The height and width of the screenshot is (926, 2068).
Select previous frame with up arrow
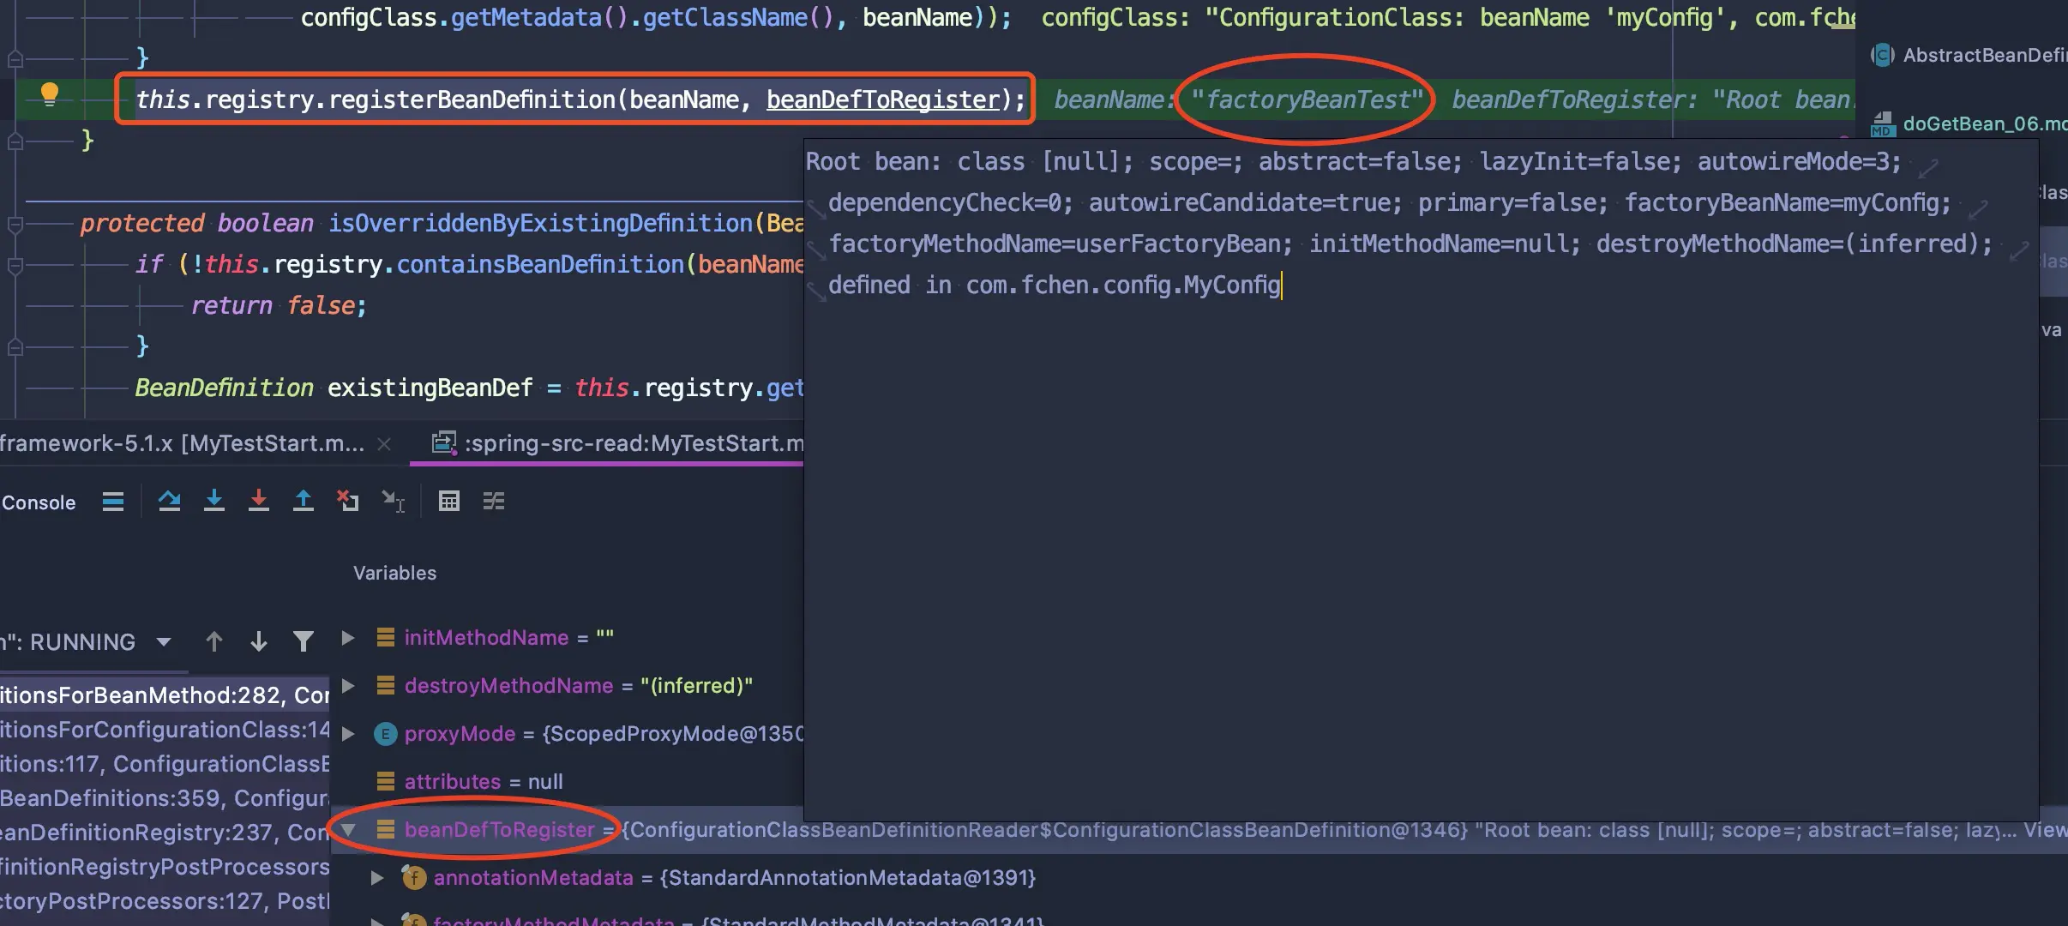pyautogui.click(x=214, y=641)
